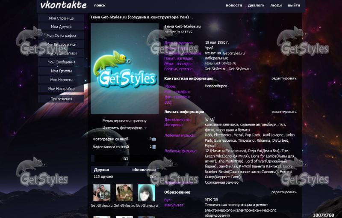
Task: Click Редактировать страницу link
Action: [124, 121]
